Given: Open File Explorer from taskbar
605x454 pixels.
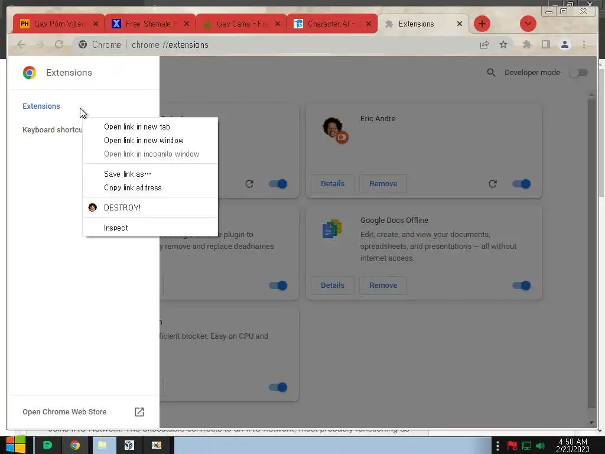Looking at the screenshot, I should [102, 445].
